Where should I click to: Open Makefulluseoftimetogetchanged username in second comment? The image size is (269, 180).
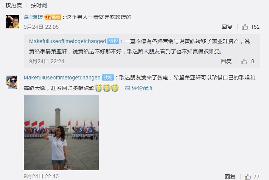62,78
